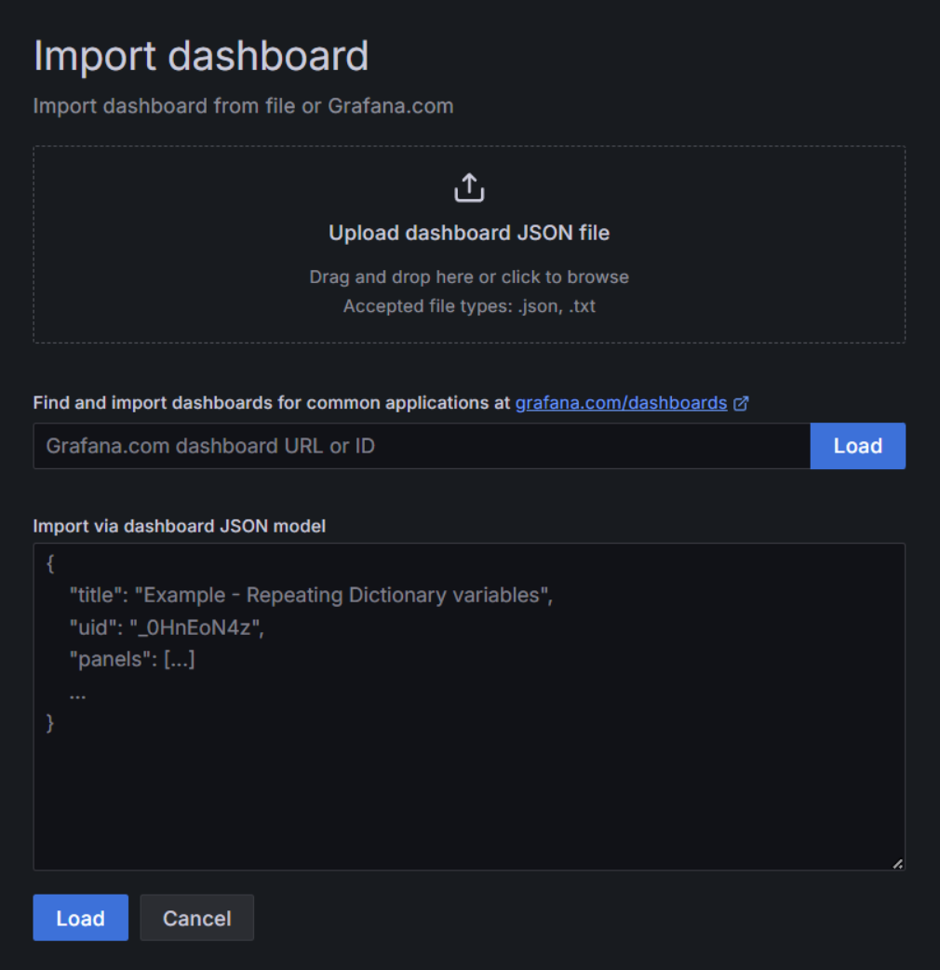Click the textarea resize handle

[898, 864]
